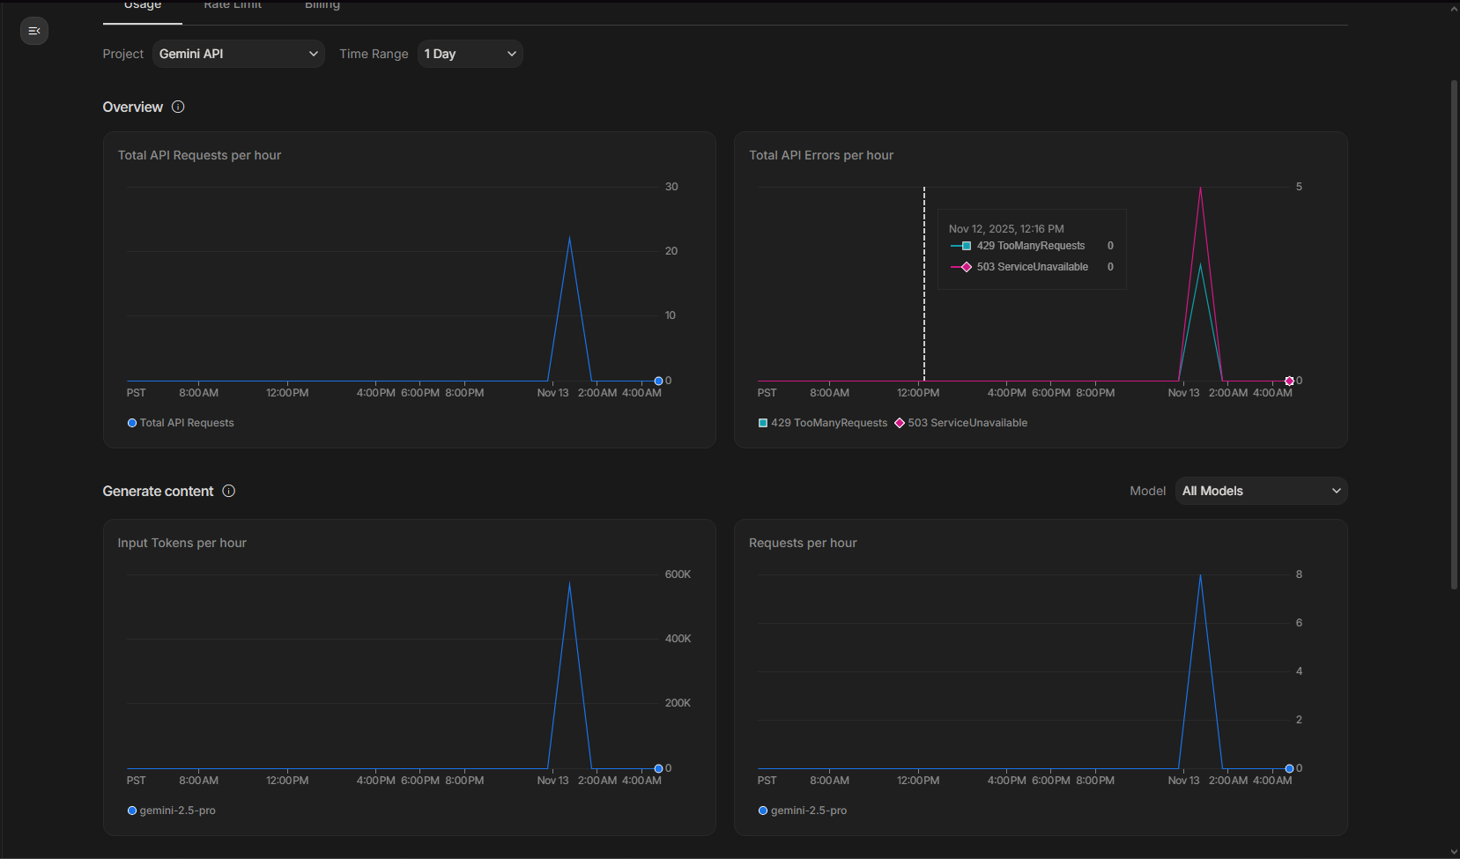
Task: Click the info icon beside Generate content
Action: 228,491
